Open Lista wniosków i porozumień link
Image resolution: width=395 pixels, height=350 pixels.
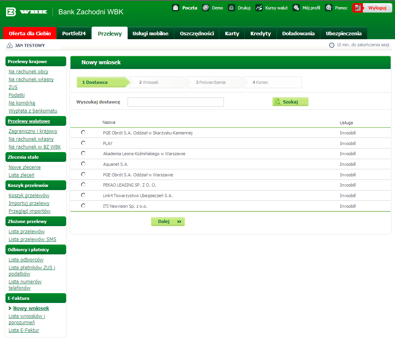[27, 319]
